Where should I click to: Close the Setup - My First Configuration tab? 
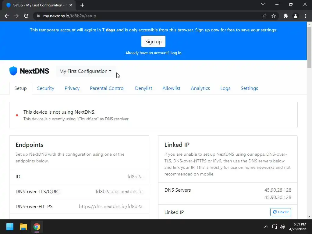(x=71, y=5)
